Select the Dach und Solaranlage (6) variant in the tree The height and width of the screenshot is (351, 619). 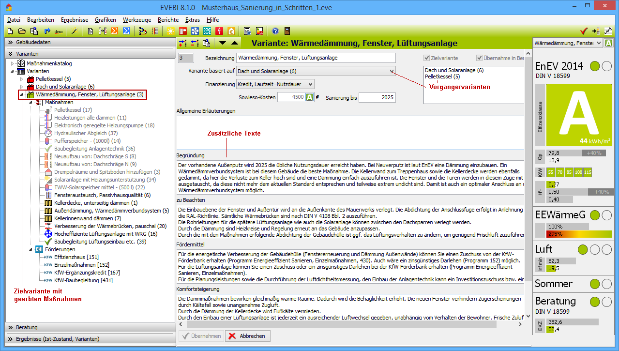tap(65, 87)
